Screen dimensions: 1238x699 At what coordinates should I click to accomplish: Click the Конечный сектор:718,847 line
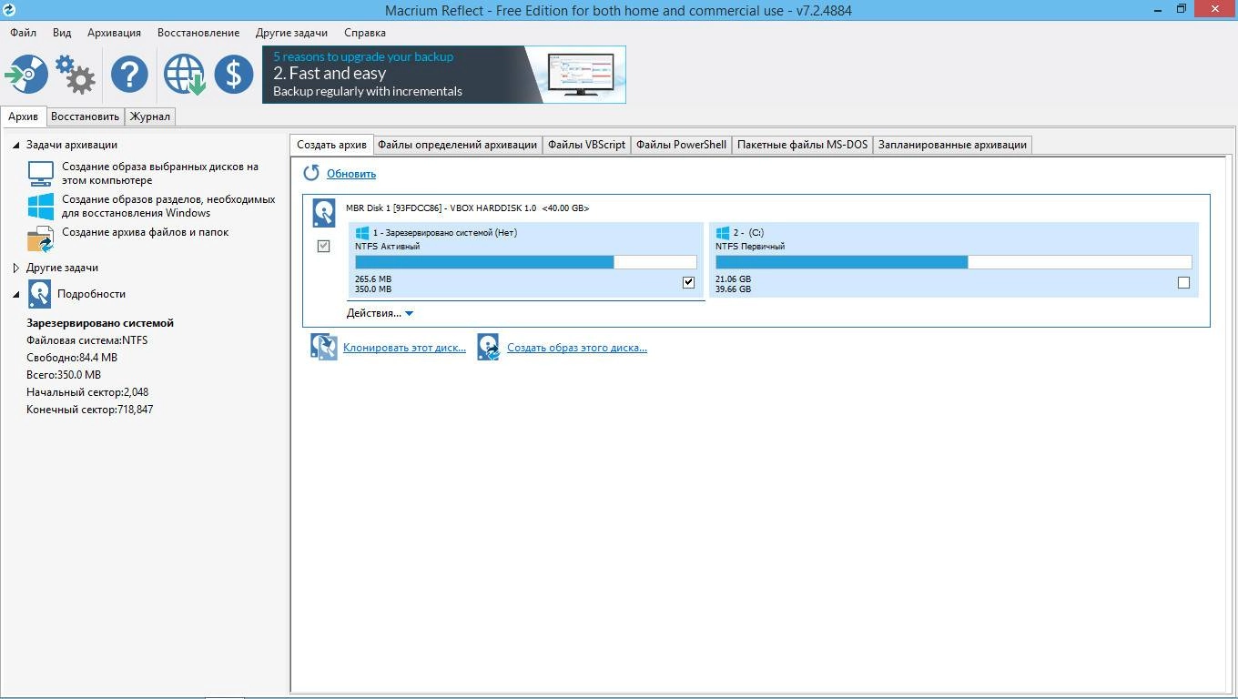pos(90,410)
